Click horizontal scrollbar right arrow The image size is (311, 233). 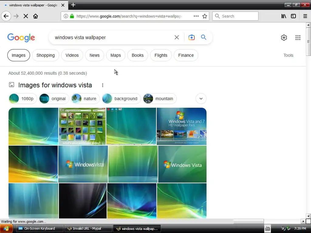303,221
